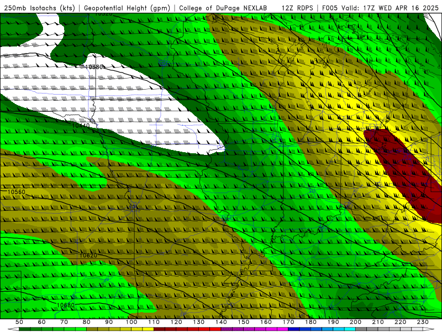Click the 10380 height contour label

tap(94, 67)
